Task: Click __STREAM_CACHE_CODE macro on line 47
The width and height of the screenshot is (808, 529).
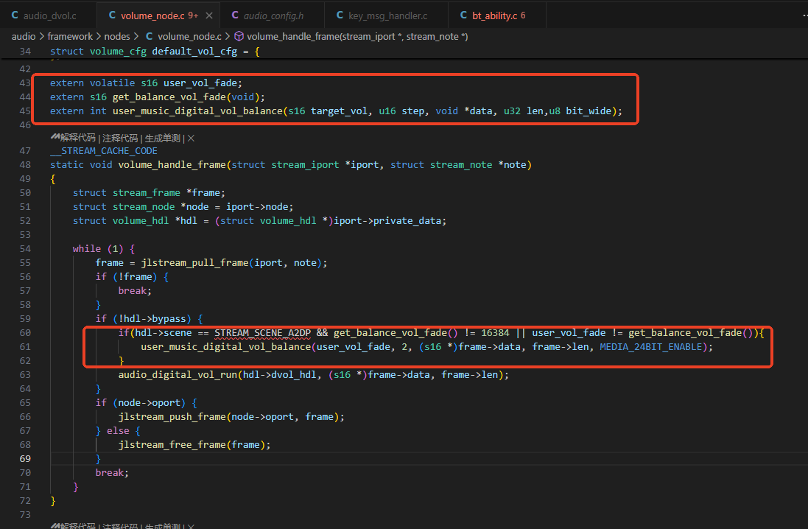Action: [104, 151]
